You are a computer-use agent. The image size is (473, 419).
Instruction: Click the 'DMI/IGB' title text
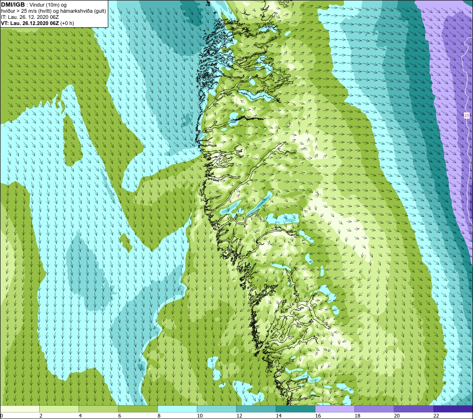click(x=13, y=5)
